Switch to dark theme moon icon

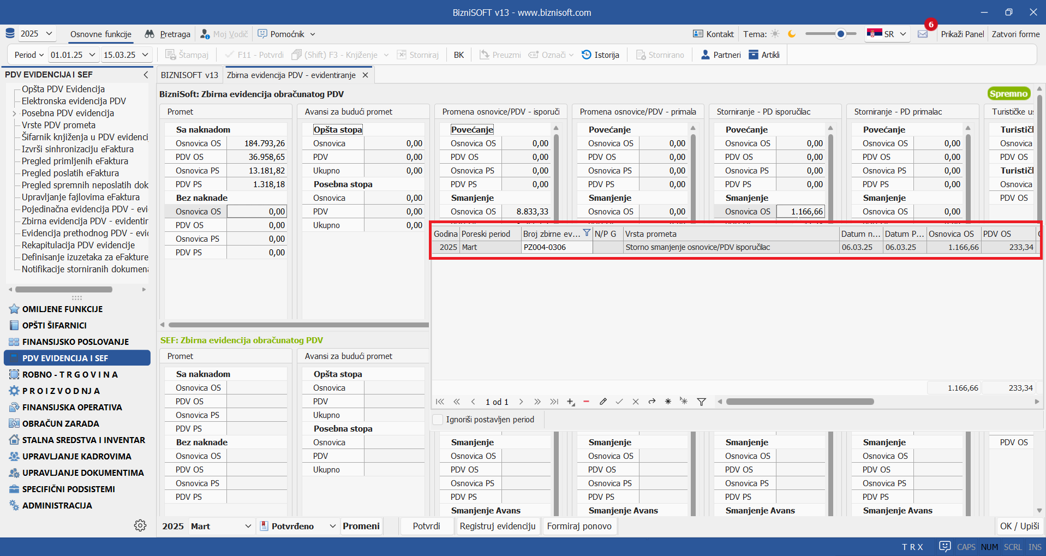point(792,34)
